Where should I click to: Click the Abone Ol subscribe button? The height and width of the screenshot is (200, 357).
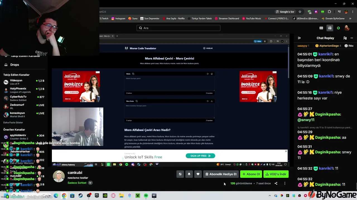[251, 174]
